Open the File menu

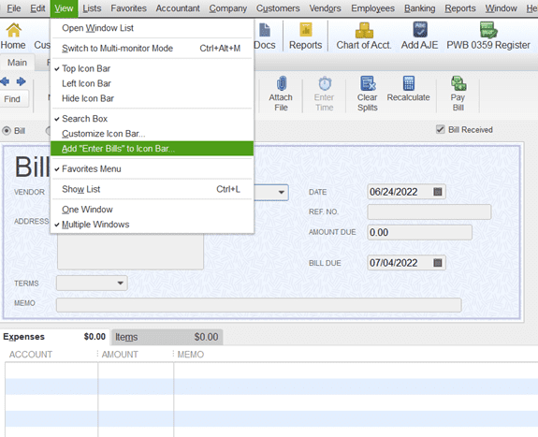point(14,8)
